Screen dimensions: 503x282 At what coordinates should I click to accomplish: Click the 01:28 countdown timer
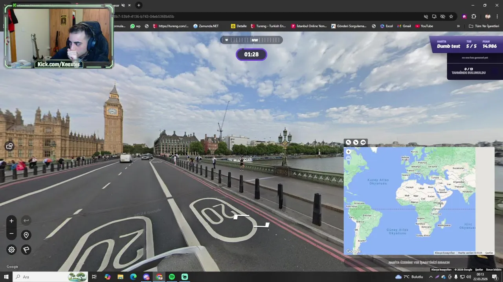(251, 54)
